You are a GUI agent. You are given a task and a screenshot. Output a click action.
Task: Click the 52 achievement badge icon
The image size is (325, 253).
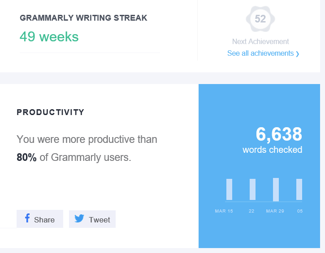(260, 19)
